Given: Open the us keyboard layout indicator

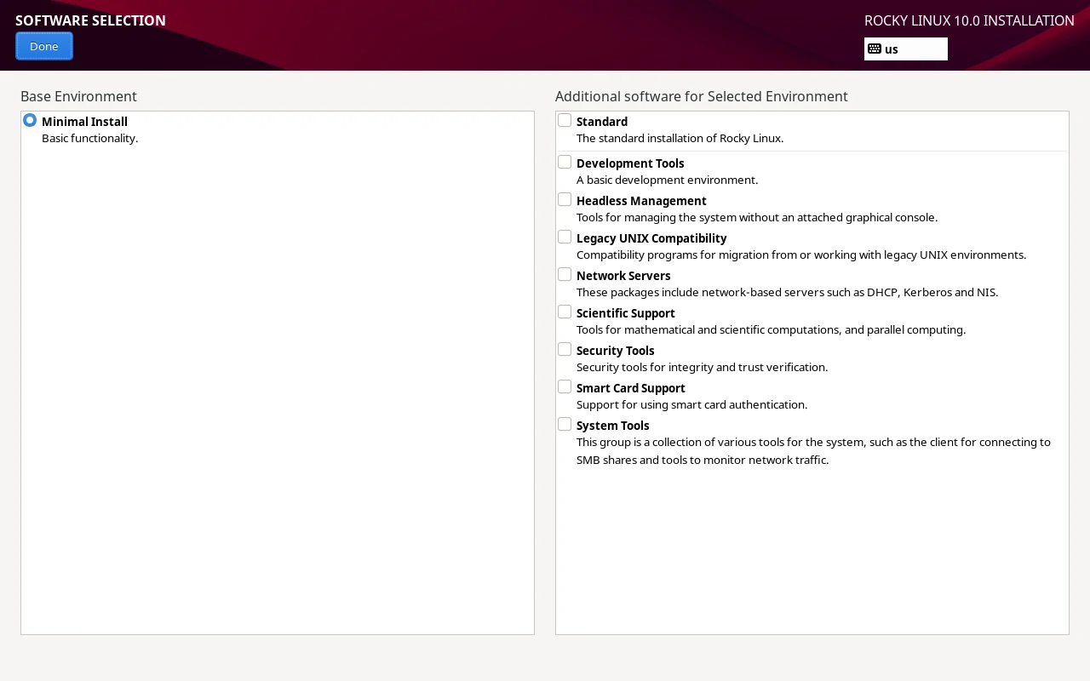Looking at the screenshot, I should pos(906,49).
